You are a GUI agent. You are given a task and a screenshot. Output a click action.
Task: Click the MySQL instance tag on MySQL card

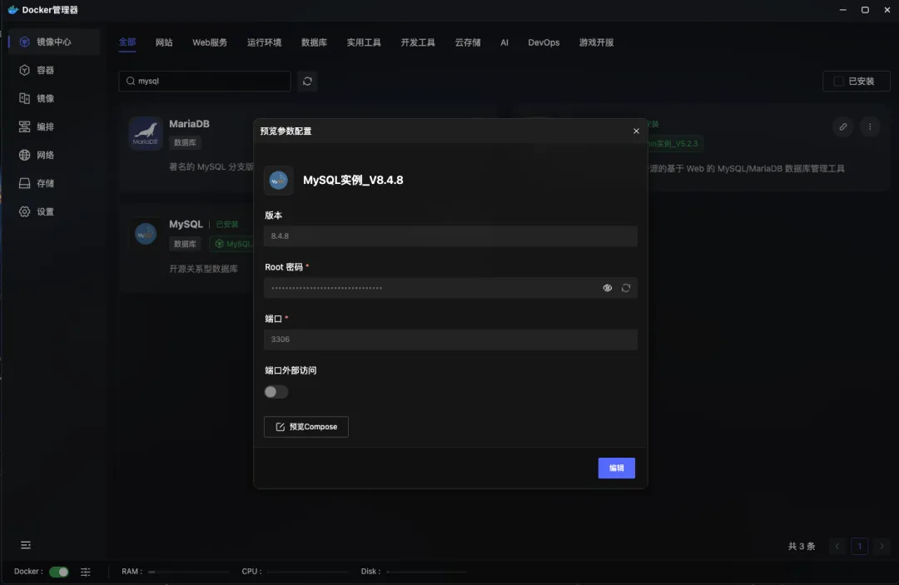click(231, 244)
